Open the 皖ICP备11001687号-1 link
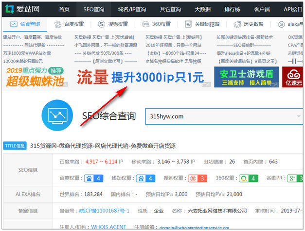Viewport: 305px width, 231px height. pyautogui.click(x=104, y=211)
